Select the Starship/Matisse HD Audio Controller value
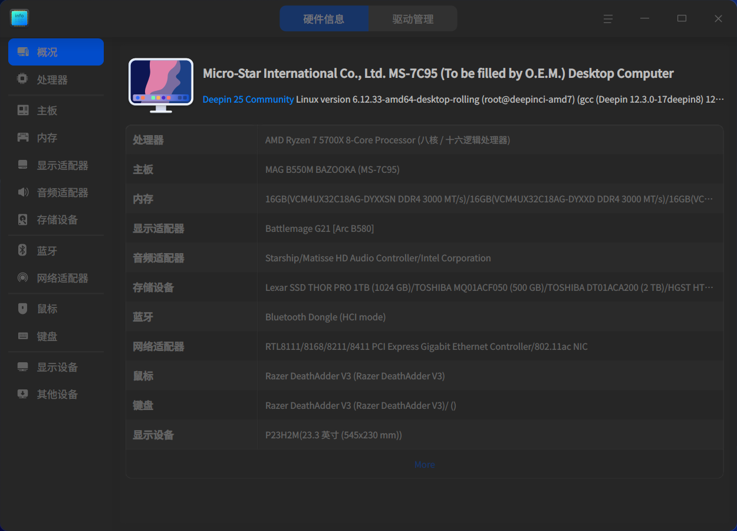Screen dimensions: 737x531 tap(378, 258)
